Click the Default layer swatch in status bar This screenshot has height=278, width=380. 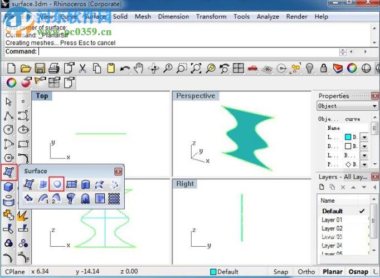pyautogui.click(x=213, y=272)
